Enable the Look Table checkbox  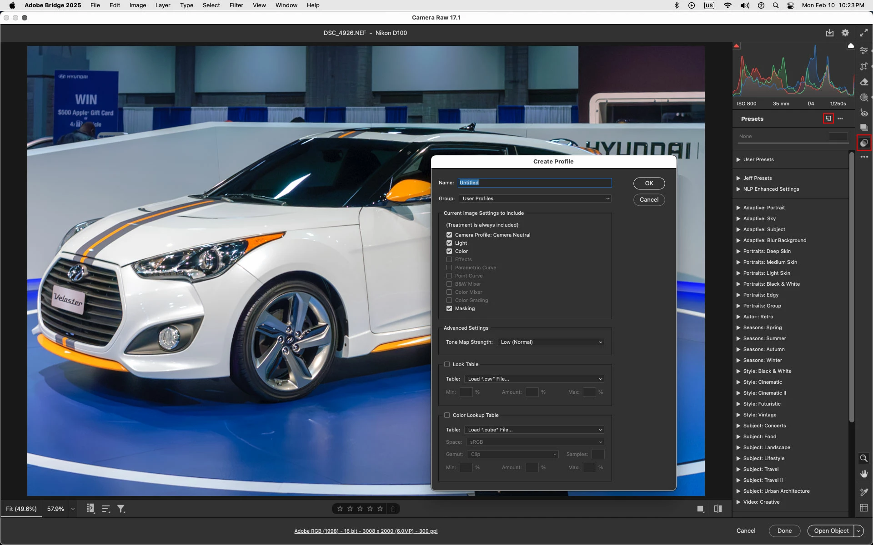pos(447,364)
